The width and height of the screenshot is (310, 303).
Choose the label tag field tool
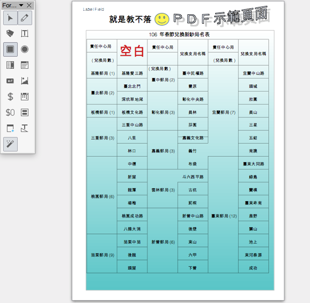[10, 34]
